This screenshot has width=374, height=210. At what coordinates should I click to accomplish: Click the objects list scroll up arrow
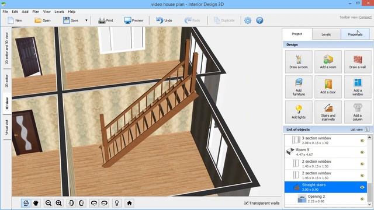369,138
